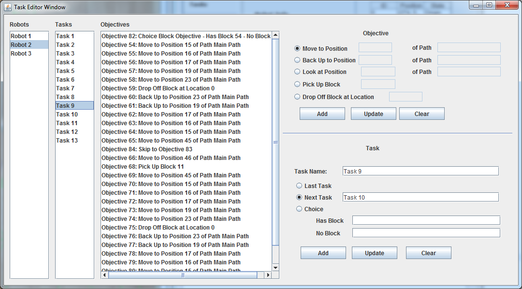Select Robot 1 in Robots list
Viewport: 522px width, 289px height.
pos(21,36)
